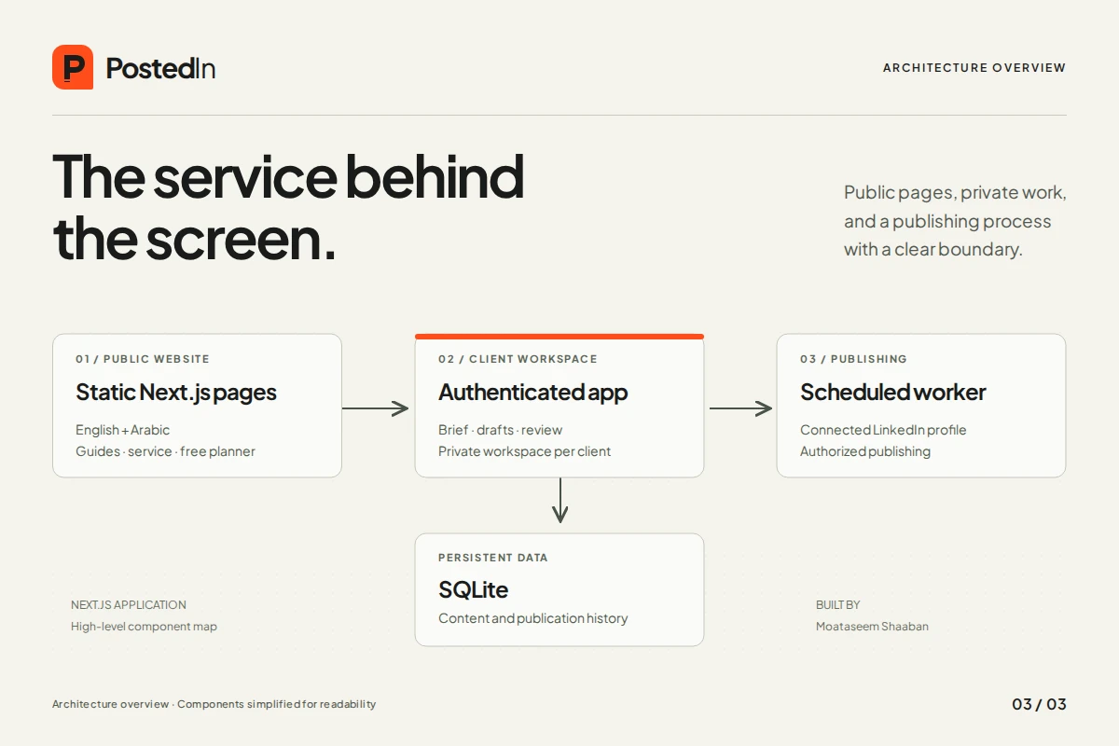Select the "Static Next.js pages" card title
The height and width of the screenshot is (746, 1119).
(176, 393)
